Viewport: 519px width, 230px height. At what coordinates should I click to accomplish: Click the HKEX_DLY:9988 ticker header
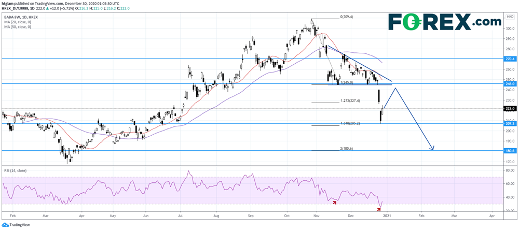tap(17, 9)
